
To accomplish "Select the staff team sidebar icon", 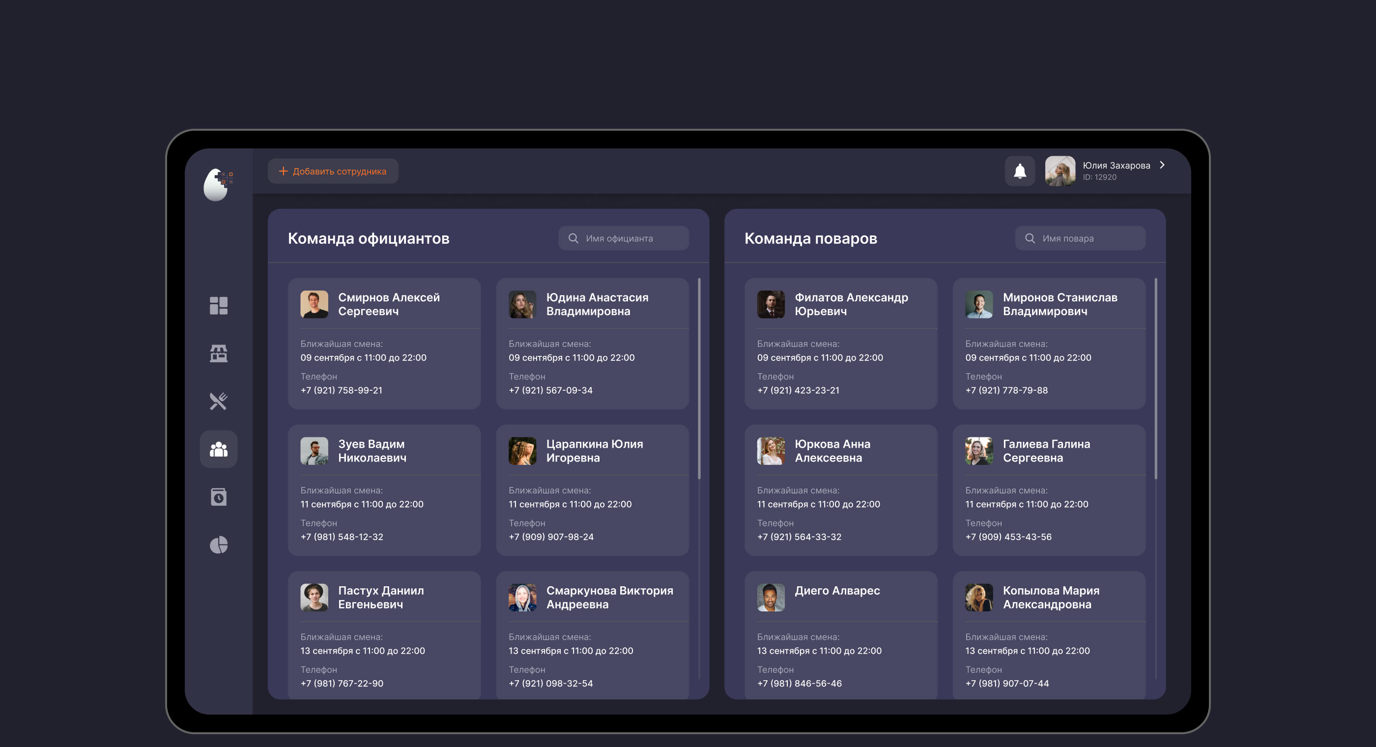I will click(x=219, y=449).
